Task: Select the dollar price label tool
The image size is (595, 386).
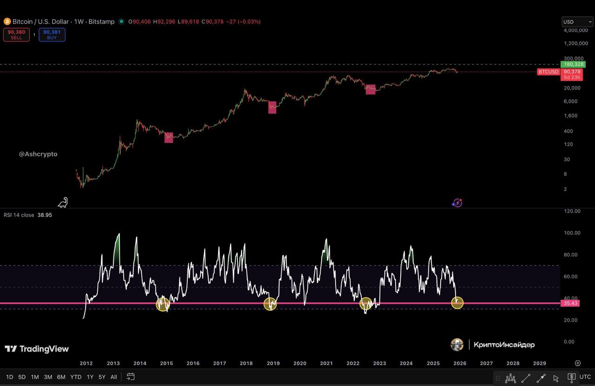Action: pos(571,377)
